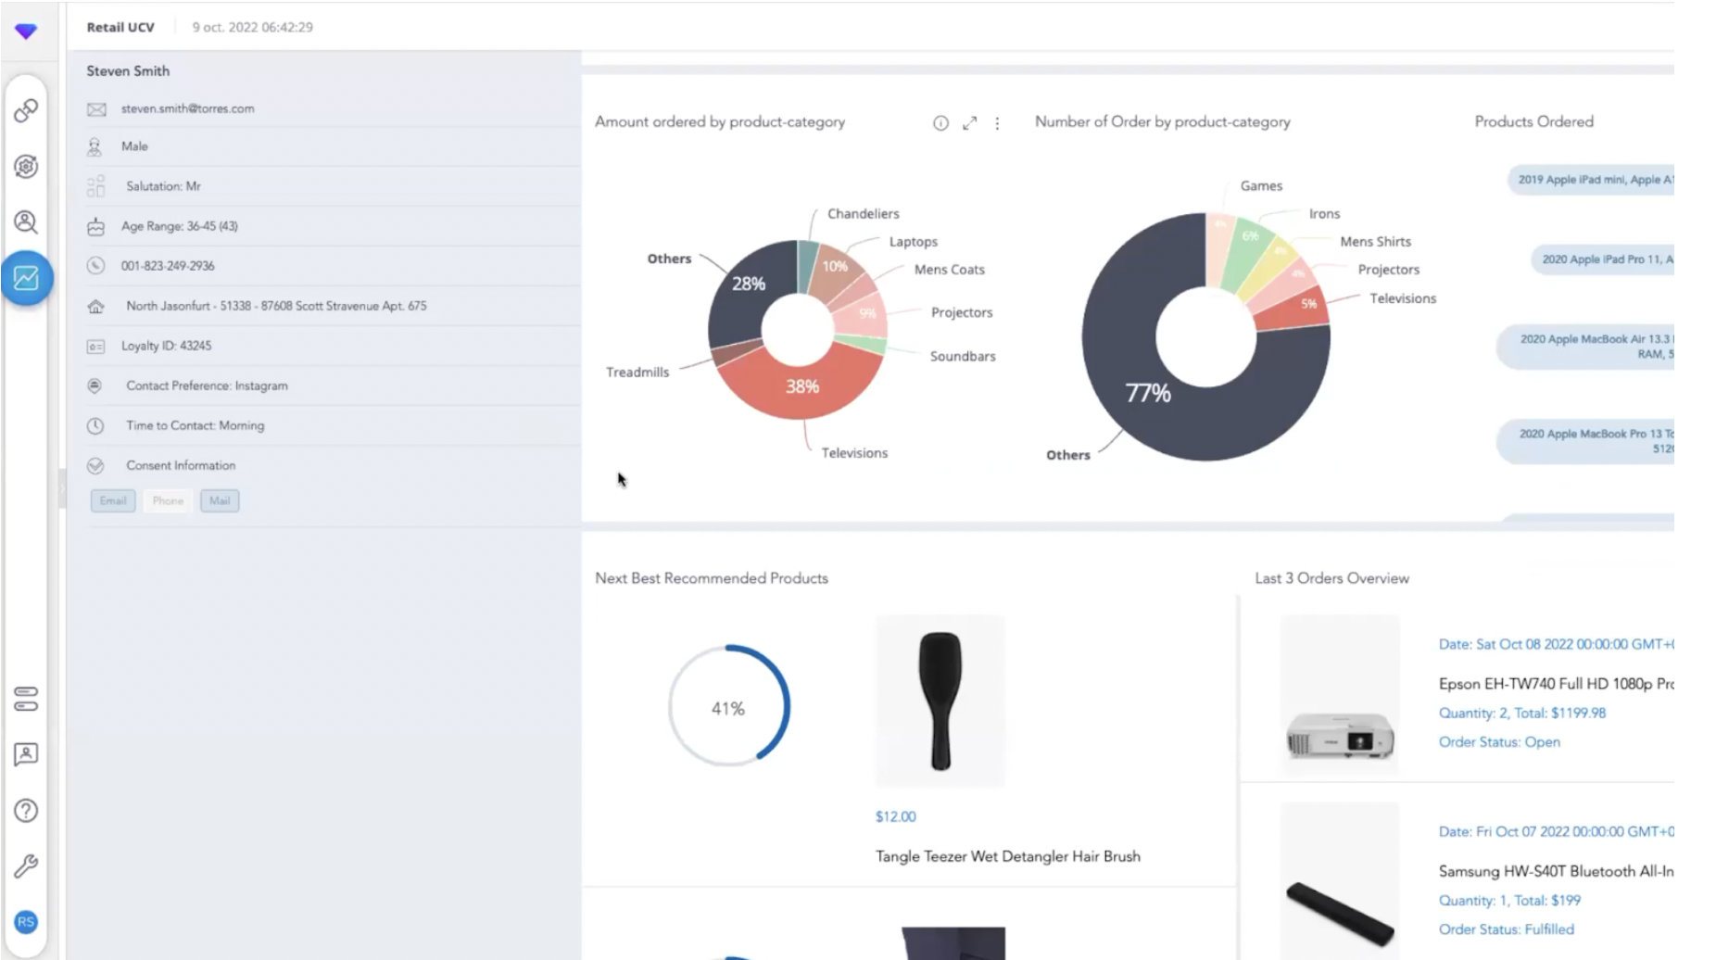Click Order Status: Open
This screenshot has height=960, width=1716.
tap(1499, 741)
